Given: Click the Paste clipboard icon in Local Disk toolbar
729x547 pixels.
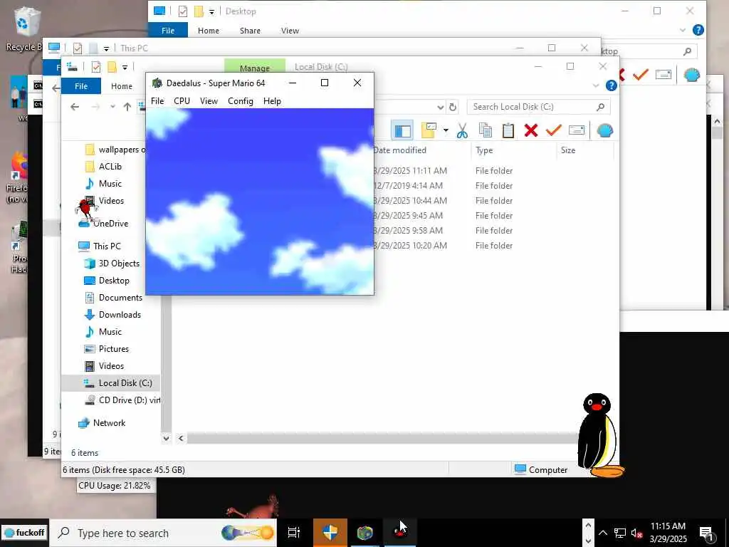Looking at the screenshot, I should (x=508, y=131).
